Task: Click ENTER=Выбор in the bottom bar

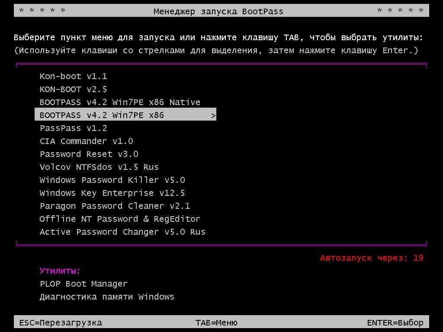Action: (395, 322)
